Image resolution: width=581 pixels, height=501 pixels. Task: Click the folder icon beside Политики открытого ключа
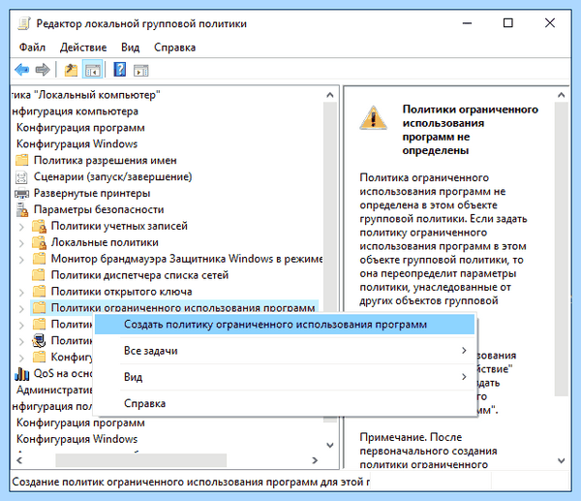click(40, 291)
